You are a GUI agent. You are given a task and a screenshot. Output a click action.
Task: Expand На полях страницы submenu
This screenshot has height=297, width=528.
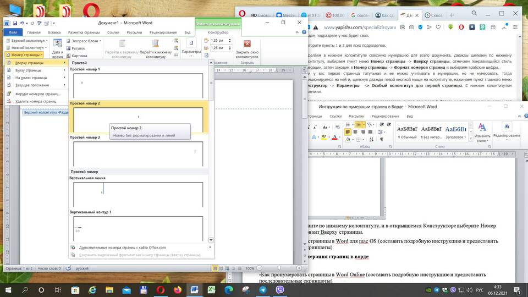click(x=33, y=78)
